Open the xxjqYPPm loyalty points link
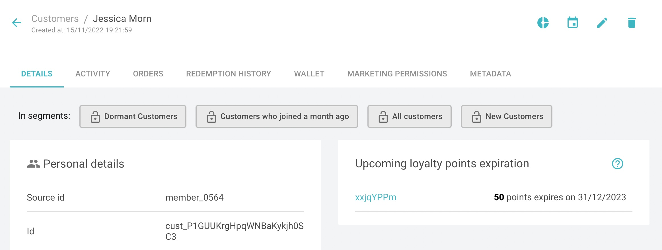Viewport: 662px width, 250px height. point(376,197)
